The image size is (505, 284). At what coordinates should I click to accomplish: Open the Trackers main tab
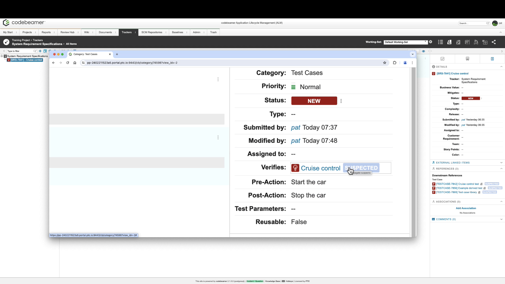coord(127,32)
